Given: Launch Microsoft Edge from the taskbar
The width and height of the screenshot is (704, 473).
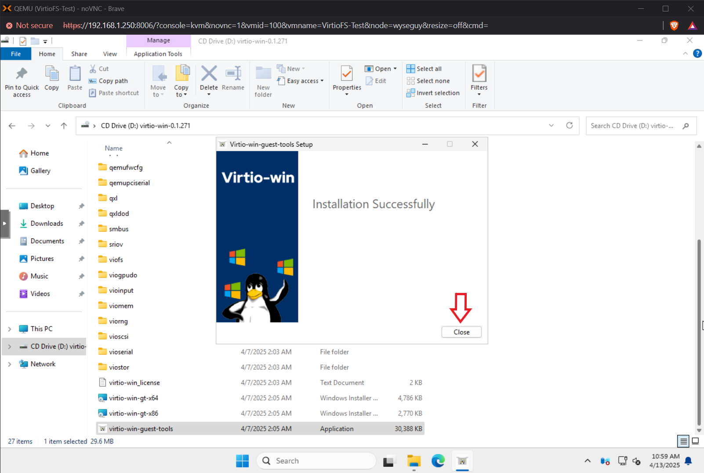Looking at the screenshot, I should coord(438,461).
